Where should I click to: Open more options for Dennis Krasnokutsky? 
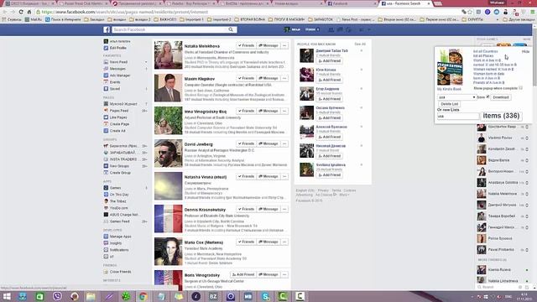coord(284,209)
